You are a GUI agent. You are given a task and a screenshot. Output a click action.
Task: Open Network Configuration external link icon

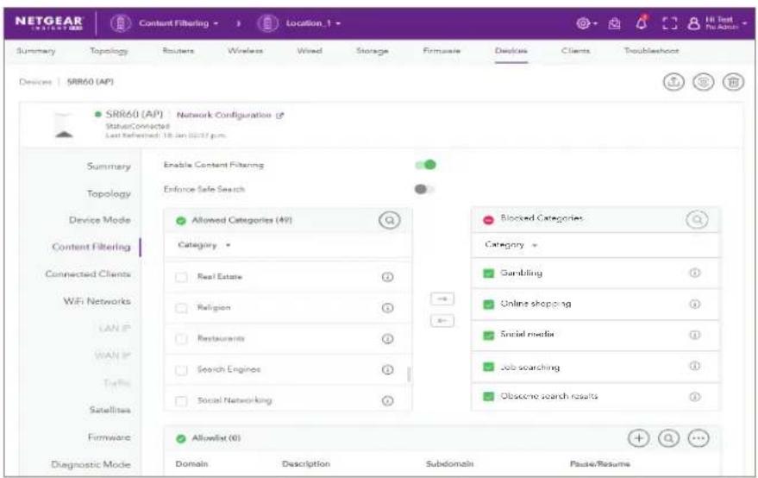pos(279,115)
